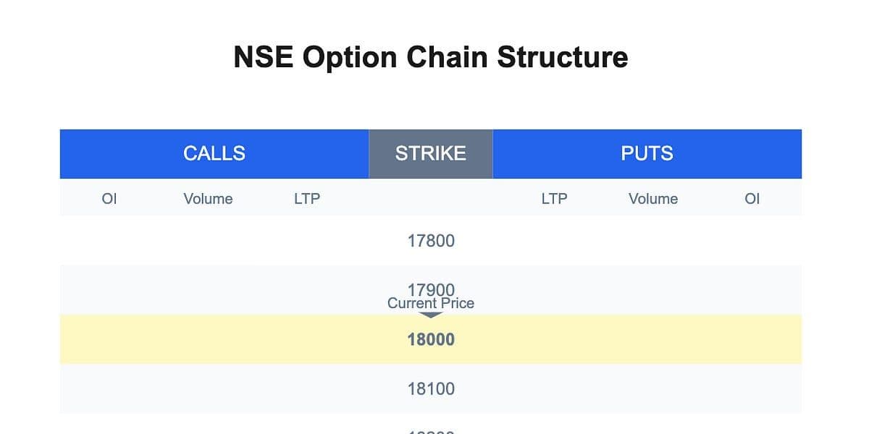Select the puts Volume cell for 18100
Image resolution: width=869 pixels, height=434 pixels.
653,388
